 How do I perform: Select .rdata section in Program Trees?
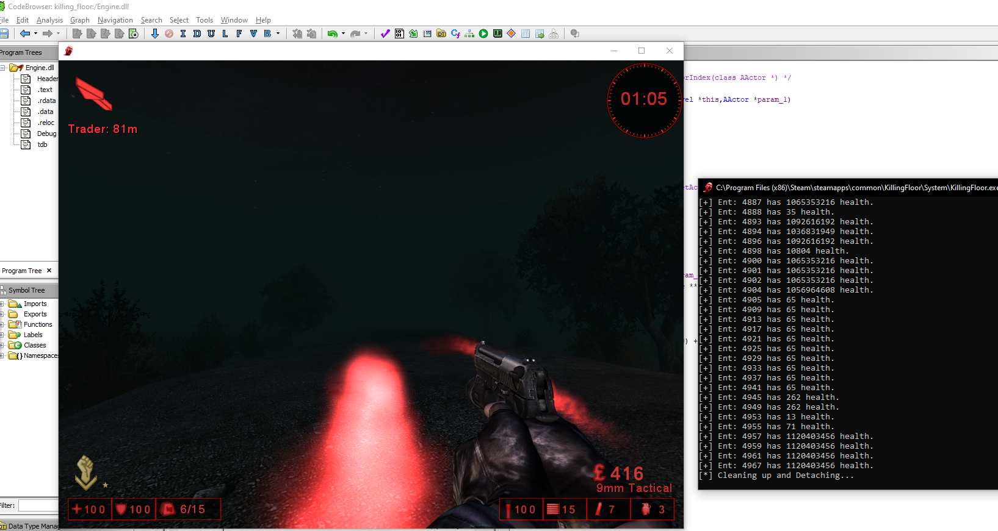coord(46,101)
